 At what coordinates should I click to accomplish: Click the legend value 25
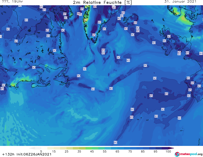click(66, 151)
